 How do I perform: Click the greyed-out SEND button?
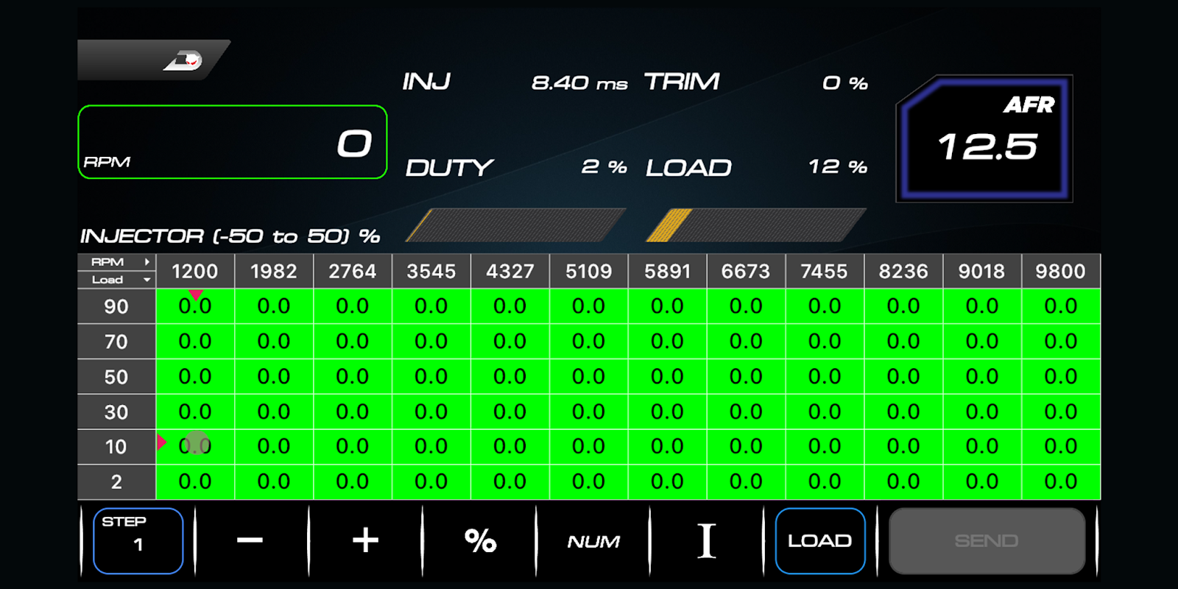pyautogui.click(x=987, y=540)
